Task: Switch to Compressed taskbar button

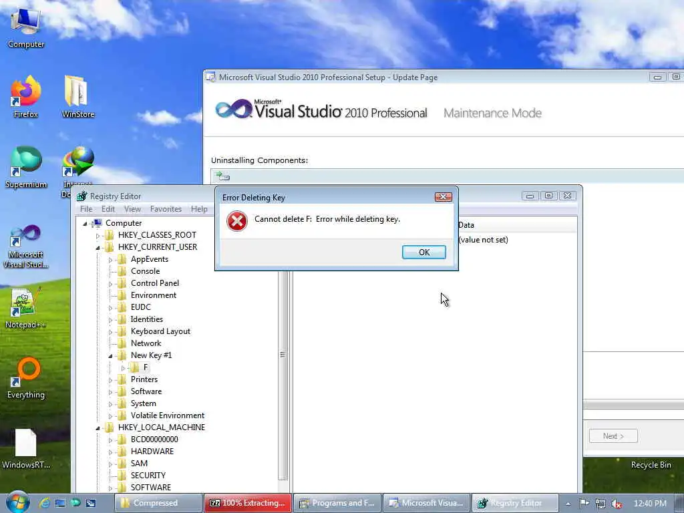Action: click(x=158, y=503)
